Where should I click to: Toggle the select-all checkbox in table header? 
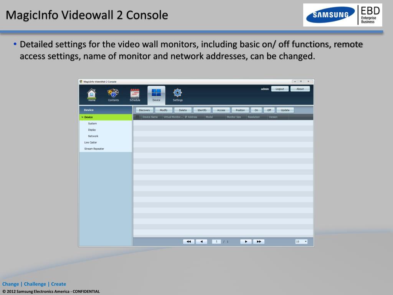coord(137,117)
